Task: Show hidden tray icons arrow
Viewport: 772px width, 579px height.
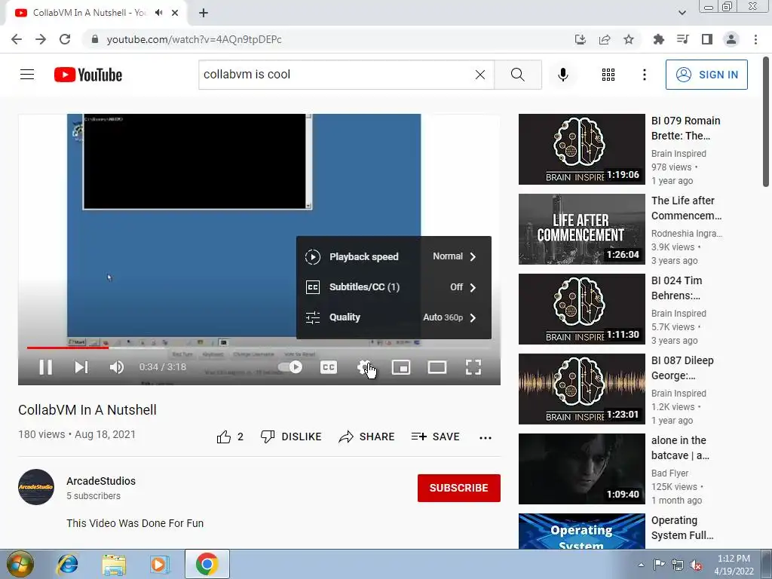Action: point(641,564)
